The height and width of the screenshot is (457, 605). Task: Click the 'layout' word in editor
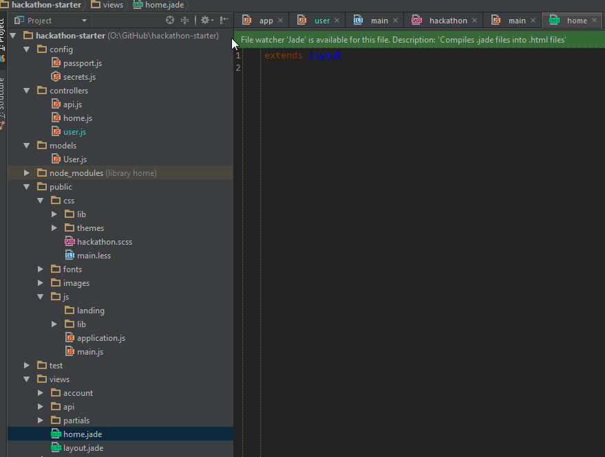(324, 56)
